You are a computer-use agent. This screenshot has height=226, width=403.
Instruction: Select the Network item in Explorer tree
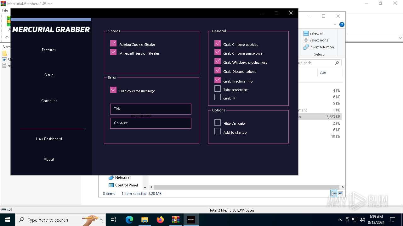point(122,178)
